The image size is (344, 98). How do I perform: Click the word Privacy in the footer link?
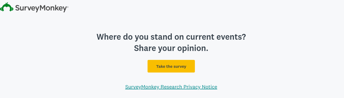click(192, 87)
